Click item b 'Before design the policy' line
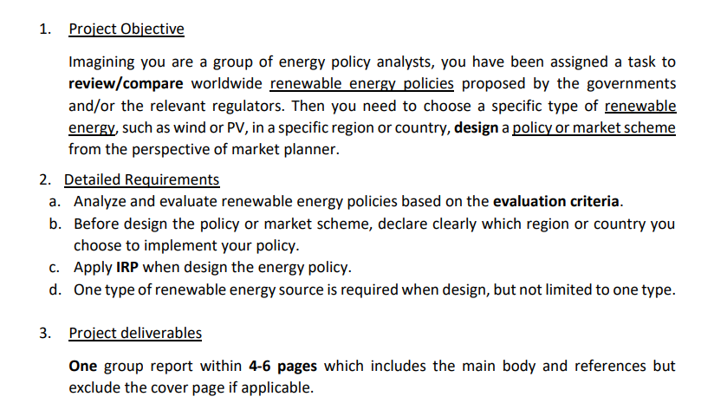The width and height of the screenshot is (714, 416). pyautogui.click(x=374, y=224)
